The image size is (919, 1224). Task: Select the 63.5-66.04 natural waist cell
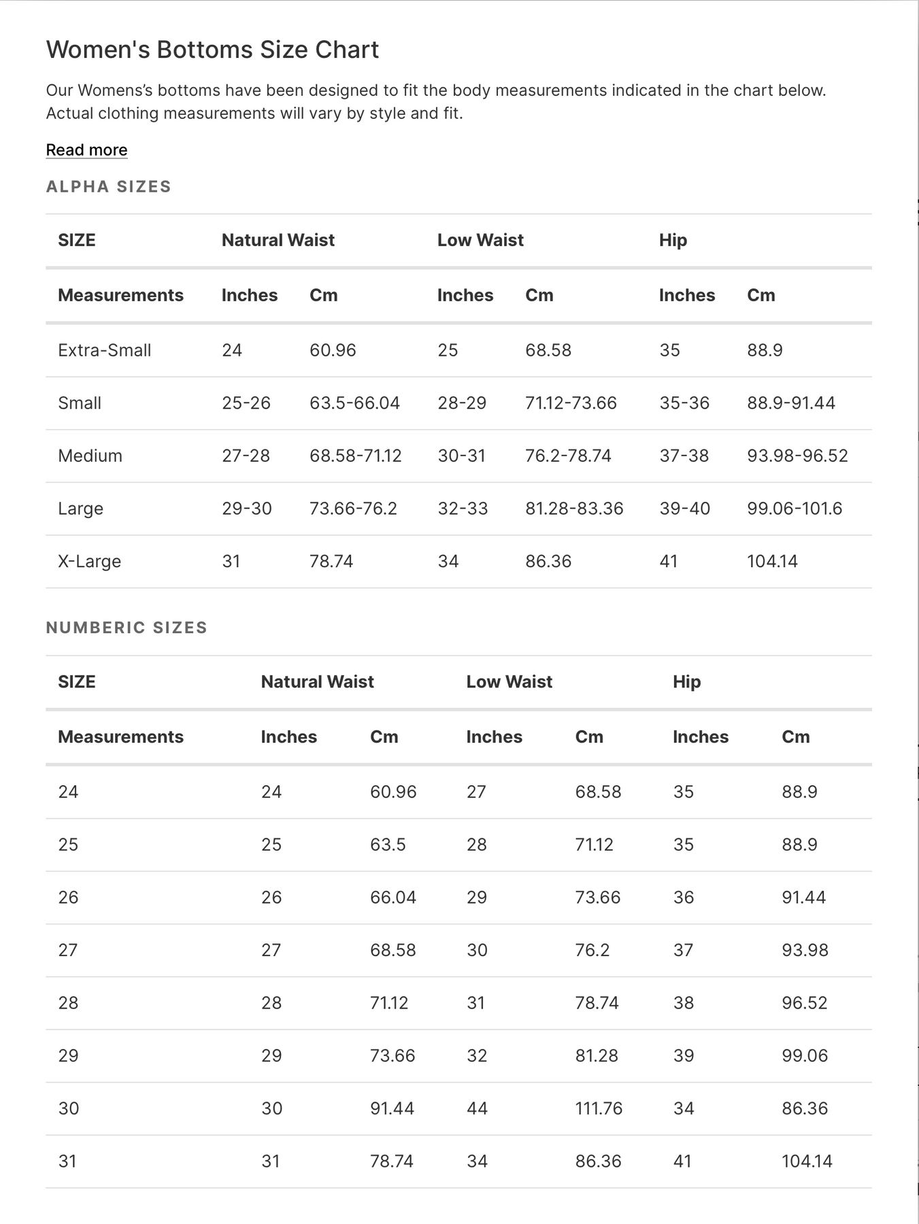tap(354, 403)
